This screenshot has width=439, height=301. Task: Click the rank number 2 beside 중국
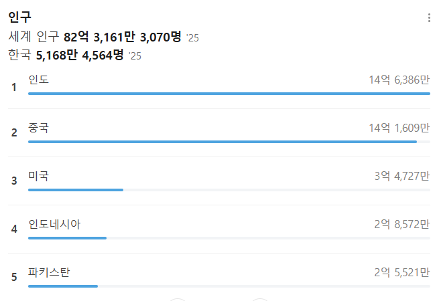coord(14,132)
